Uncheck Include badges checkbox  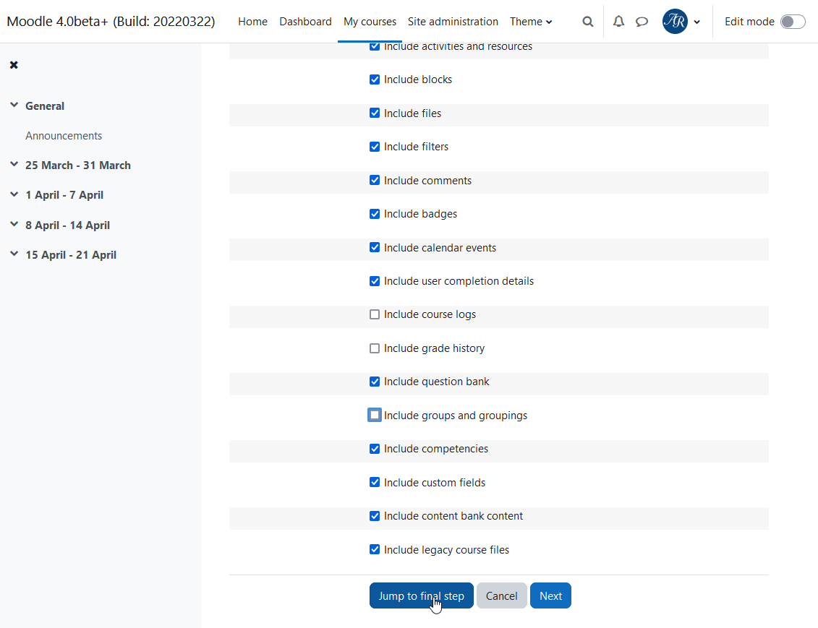point(375,214)
